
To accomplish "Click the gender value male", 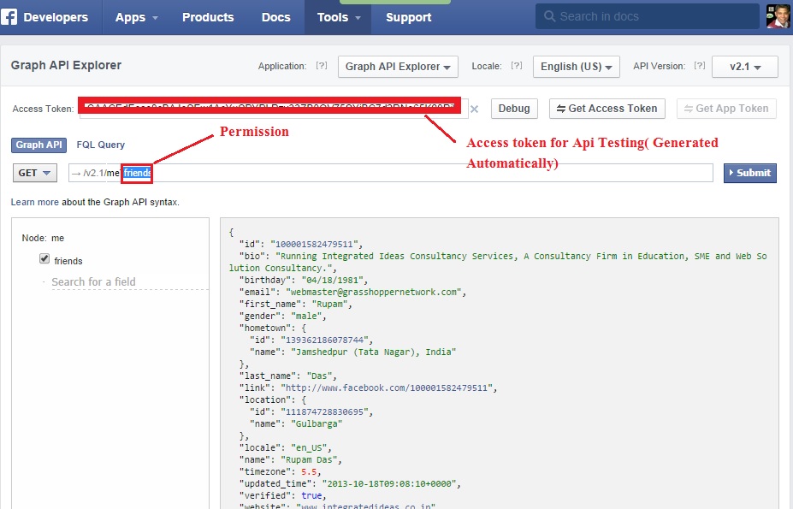I will pyautogui.click(x=306, y=317).
